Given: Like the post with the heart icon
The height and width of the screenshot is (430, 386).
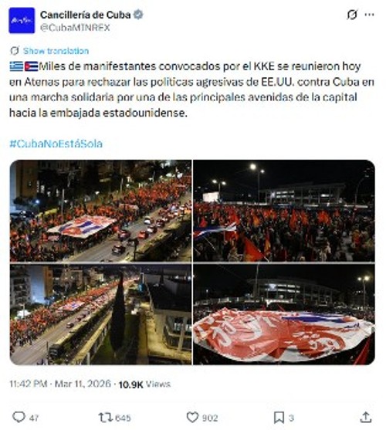Looking at the screenshot, I should (192, 418).
